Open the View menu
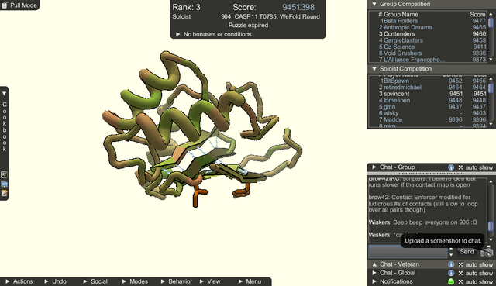The width and height of the screenshot is (496, 286). tap(210, 281)
